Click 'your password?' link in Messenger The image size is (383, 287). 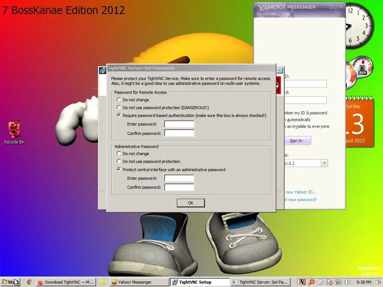click(x=302, y=200)
